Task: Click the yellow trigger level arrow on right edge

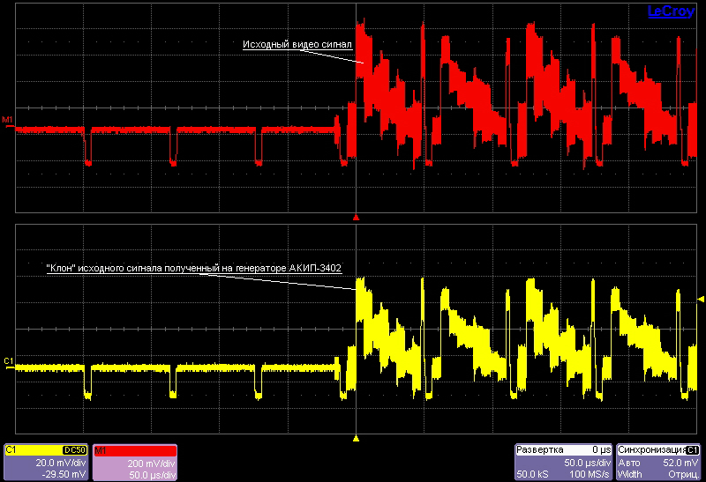Action: pyautogui.click(x=702, y=300)
